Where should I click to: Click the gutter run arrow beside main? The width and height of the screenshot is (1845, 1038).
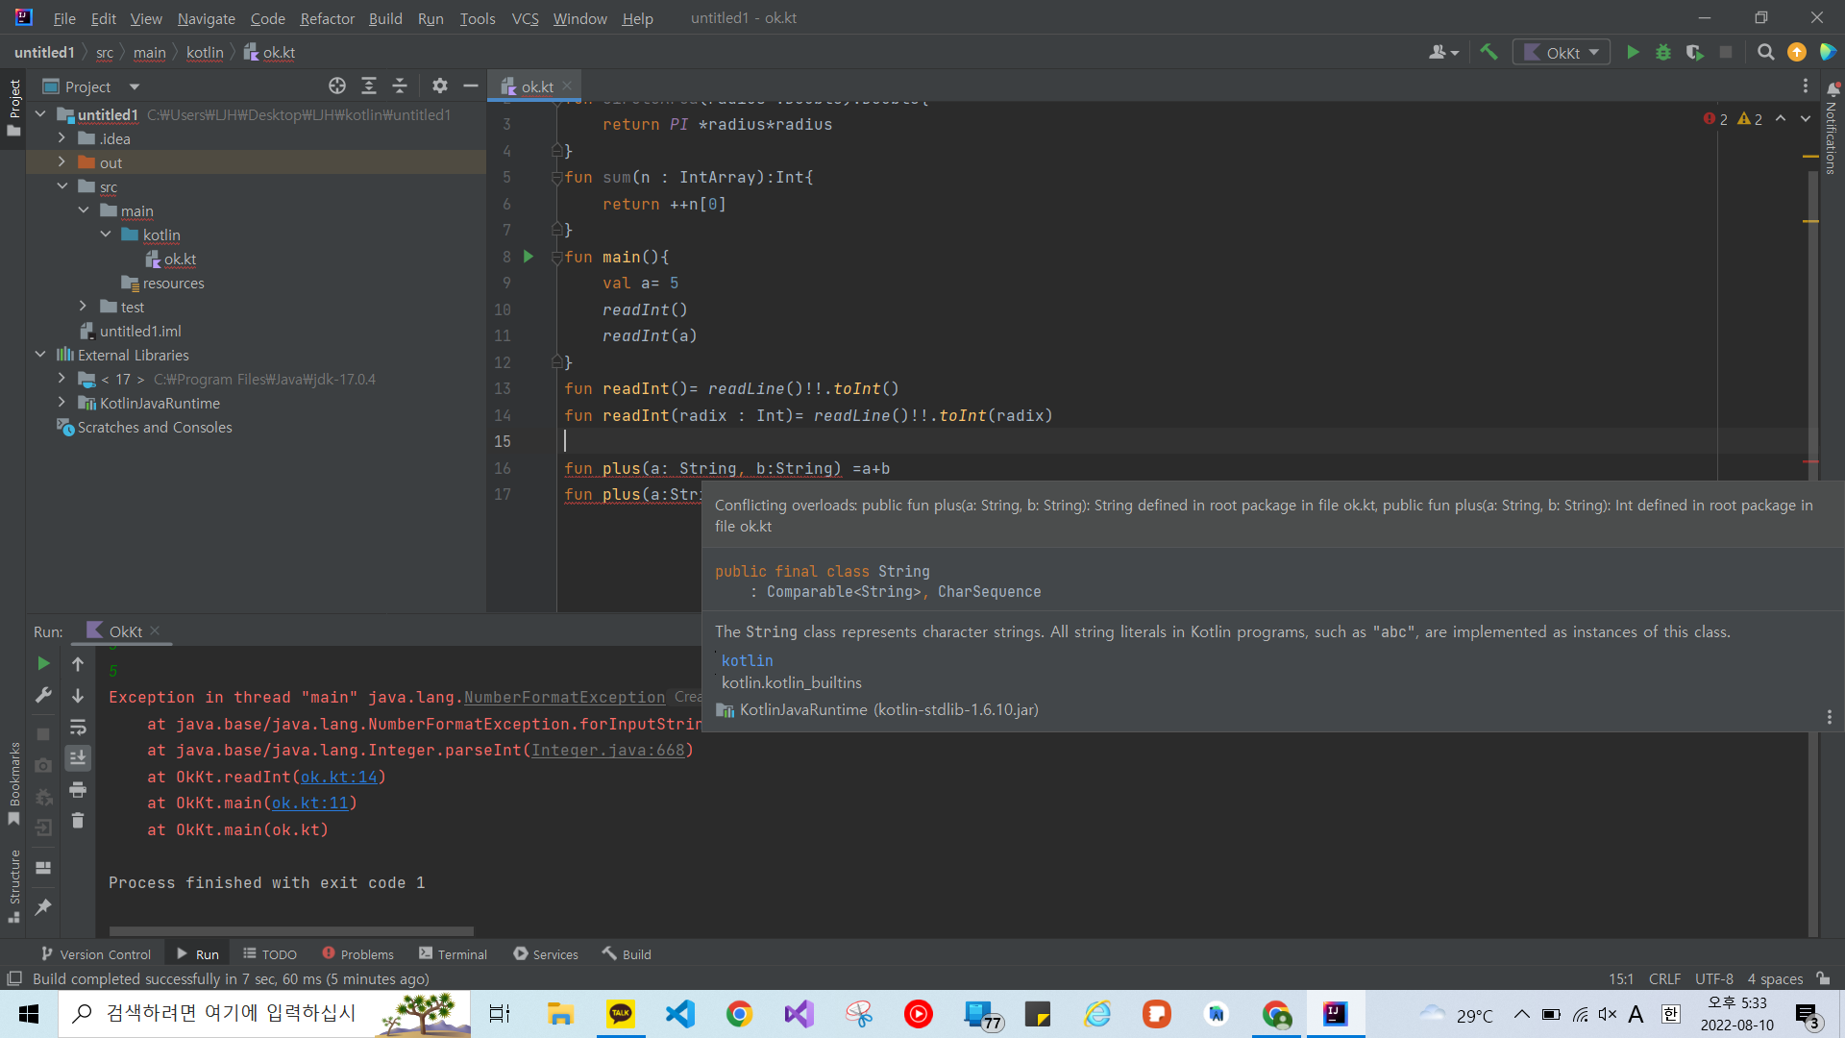click(529, 257)
